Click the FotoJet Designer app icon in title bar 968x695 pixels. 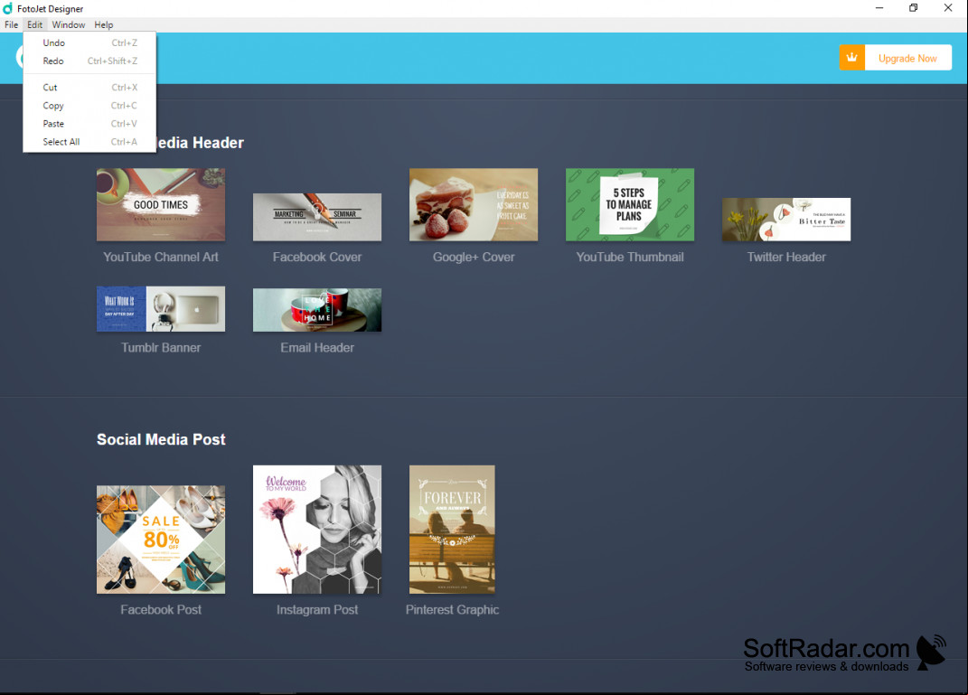coord(7,9)
